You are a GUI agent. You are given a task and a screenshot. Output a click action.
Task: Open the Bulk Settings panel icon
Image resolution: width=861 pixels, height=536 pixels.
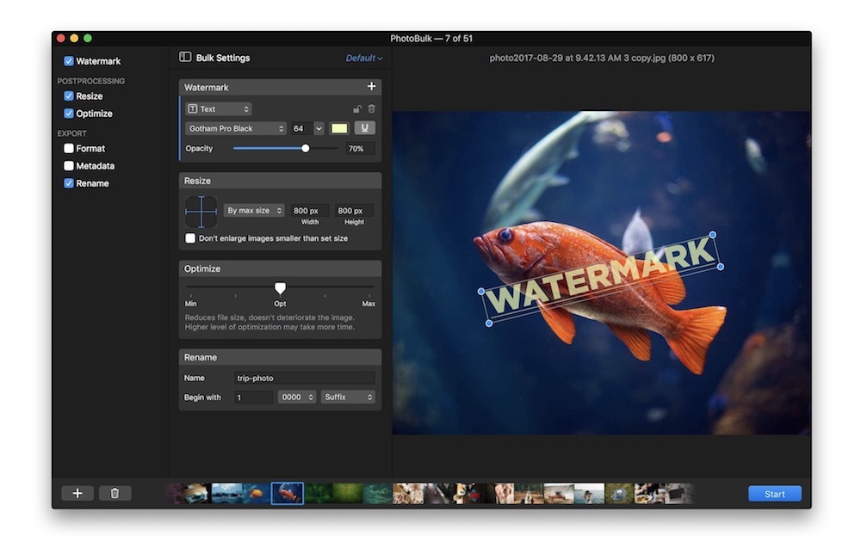point(183,57)
